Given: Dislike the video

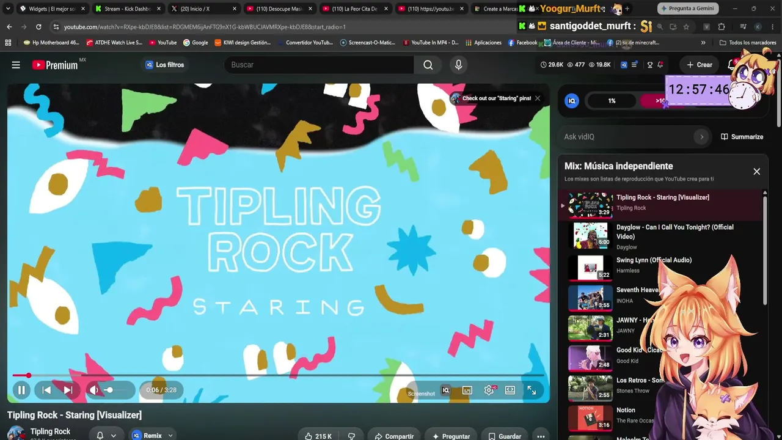Looking at the screenshot, I should pos(351,436).
